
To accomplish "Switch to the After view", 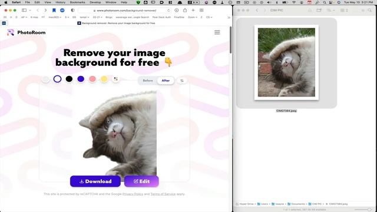I will tap(166, 81).
